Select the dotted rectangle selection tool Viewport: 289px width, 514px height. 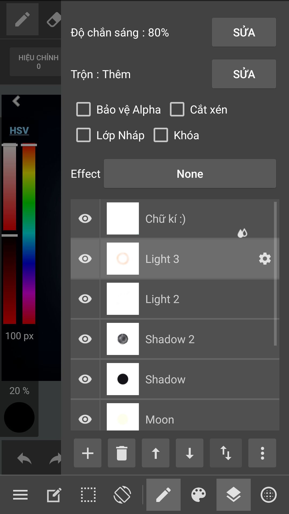[88, 494]
